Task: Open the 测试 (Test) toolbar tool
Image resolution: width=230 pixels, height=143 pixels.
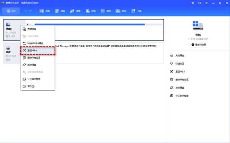Action: 121,11
